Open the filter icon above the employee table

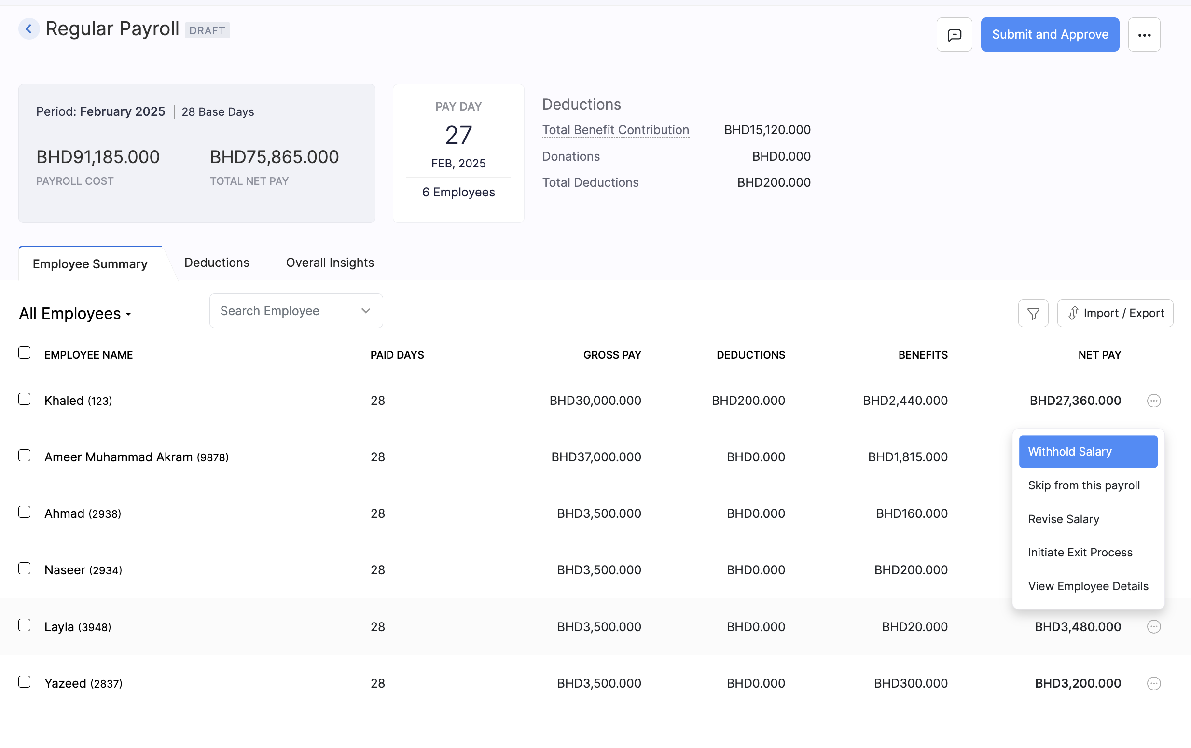pos(1033,313)
